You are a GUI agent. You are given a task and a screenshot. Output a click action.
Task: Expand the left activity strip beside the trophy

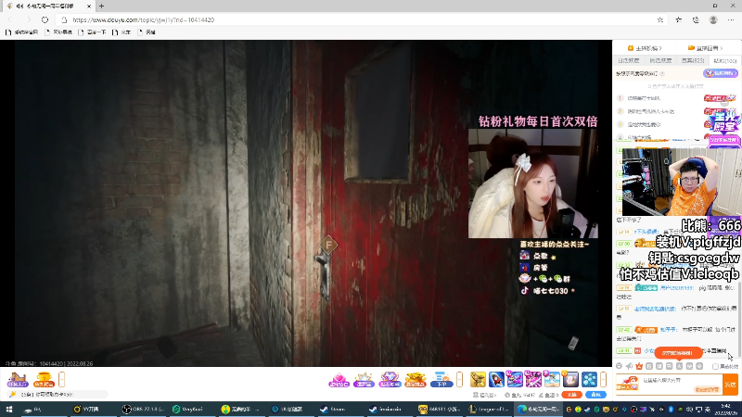61,379
